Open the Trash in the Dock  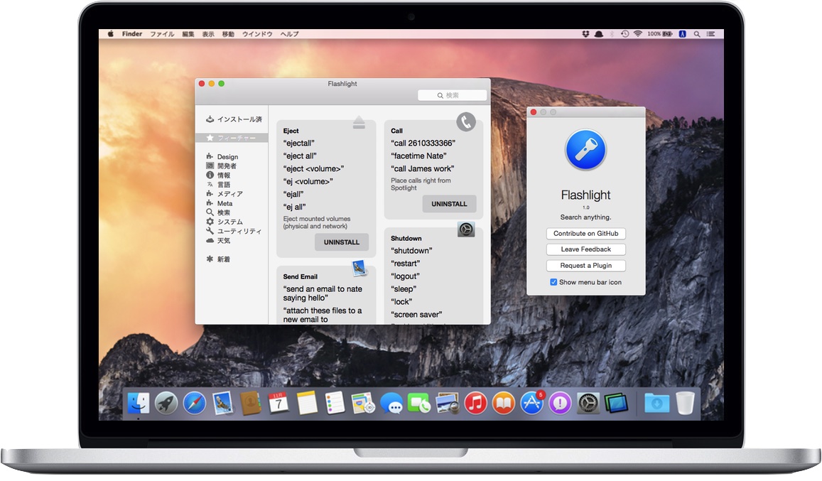click(685, 404)
